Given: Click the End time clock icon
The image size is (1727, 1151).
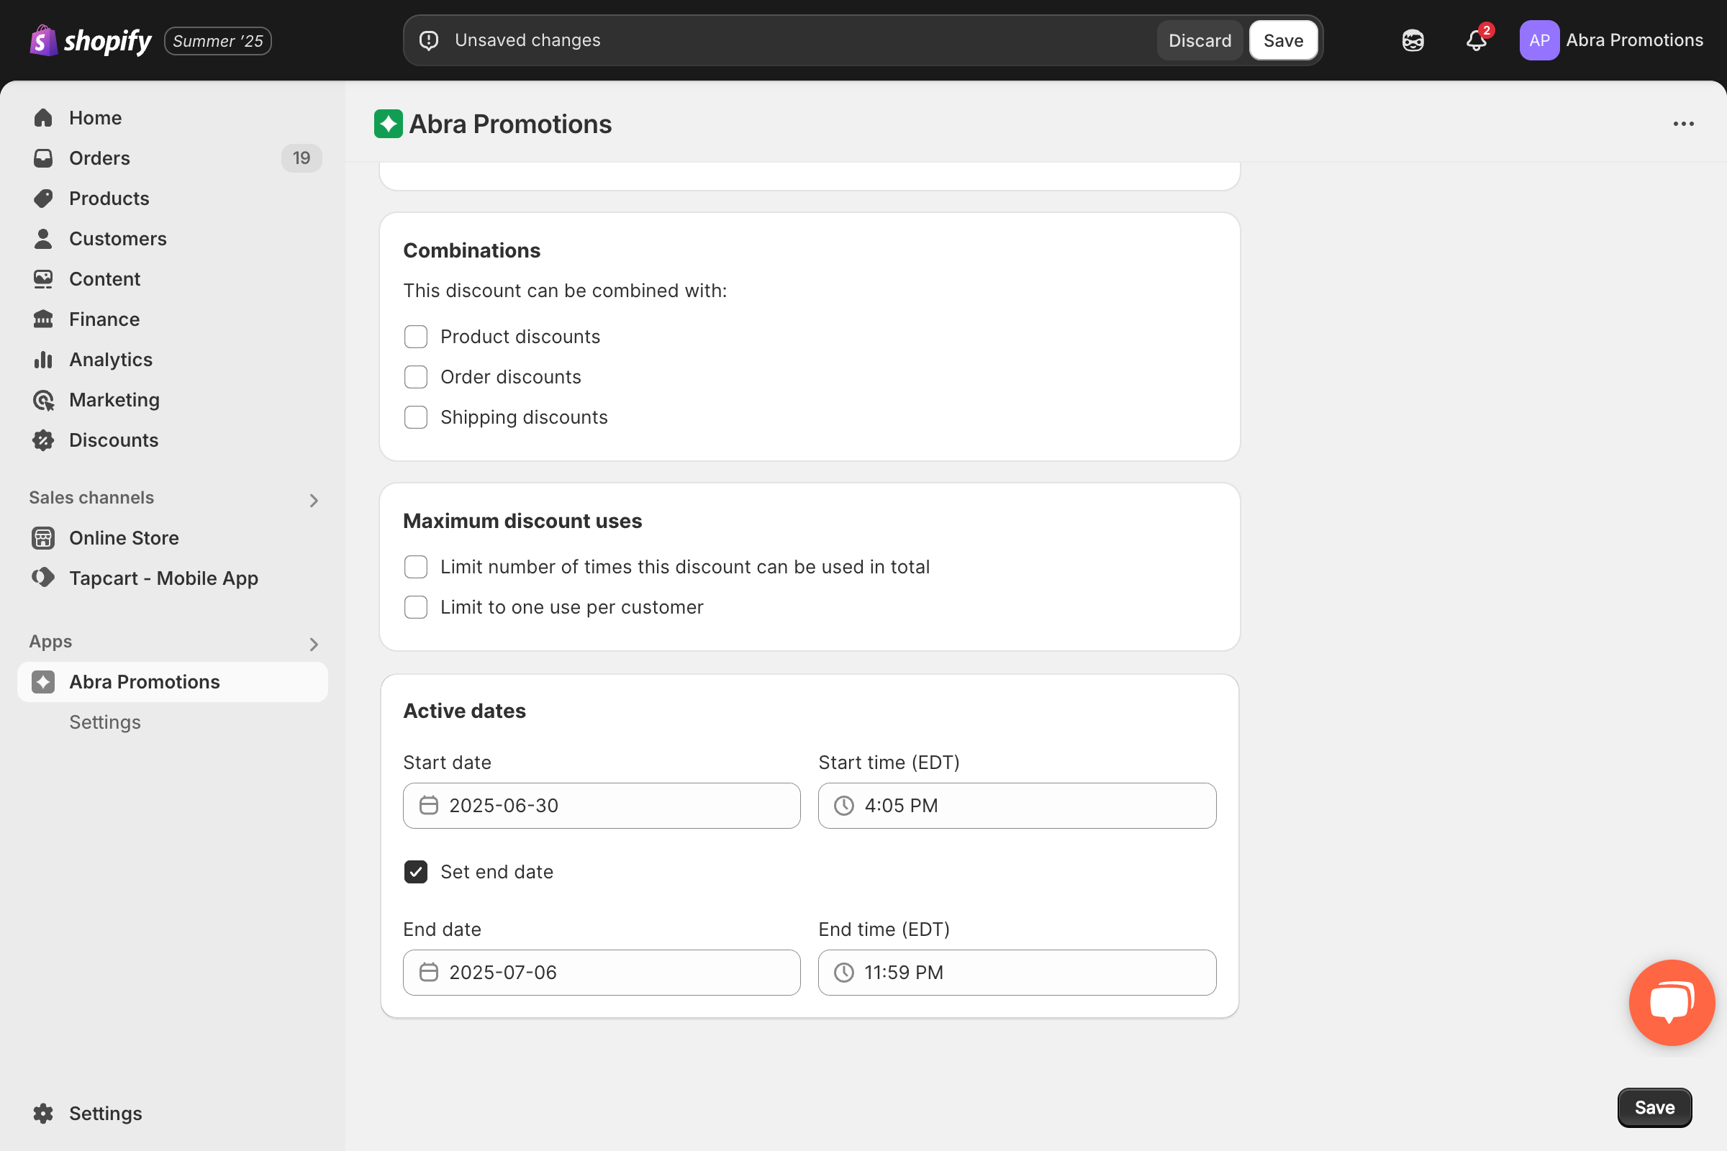Looking at the screenshot, I should coord(843,972).
